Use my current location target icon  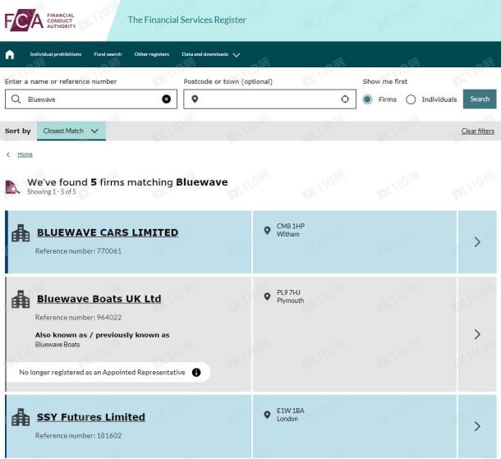pyautogui.click(x=345, y=99)
